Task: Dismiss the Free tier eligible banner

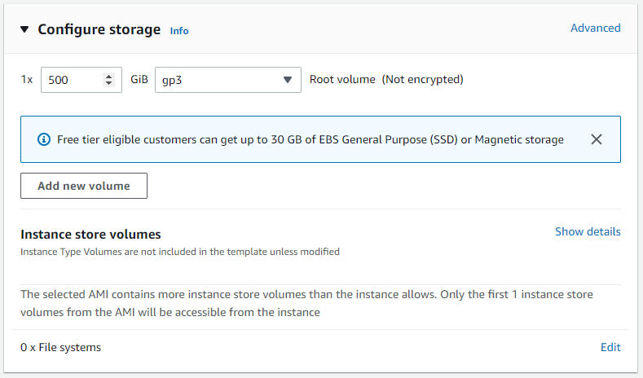Action: (596, 139)
